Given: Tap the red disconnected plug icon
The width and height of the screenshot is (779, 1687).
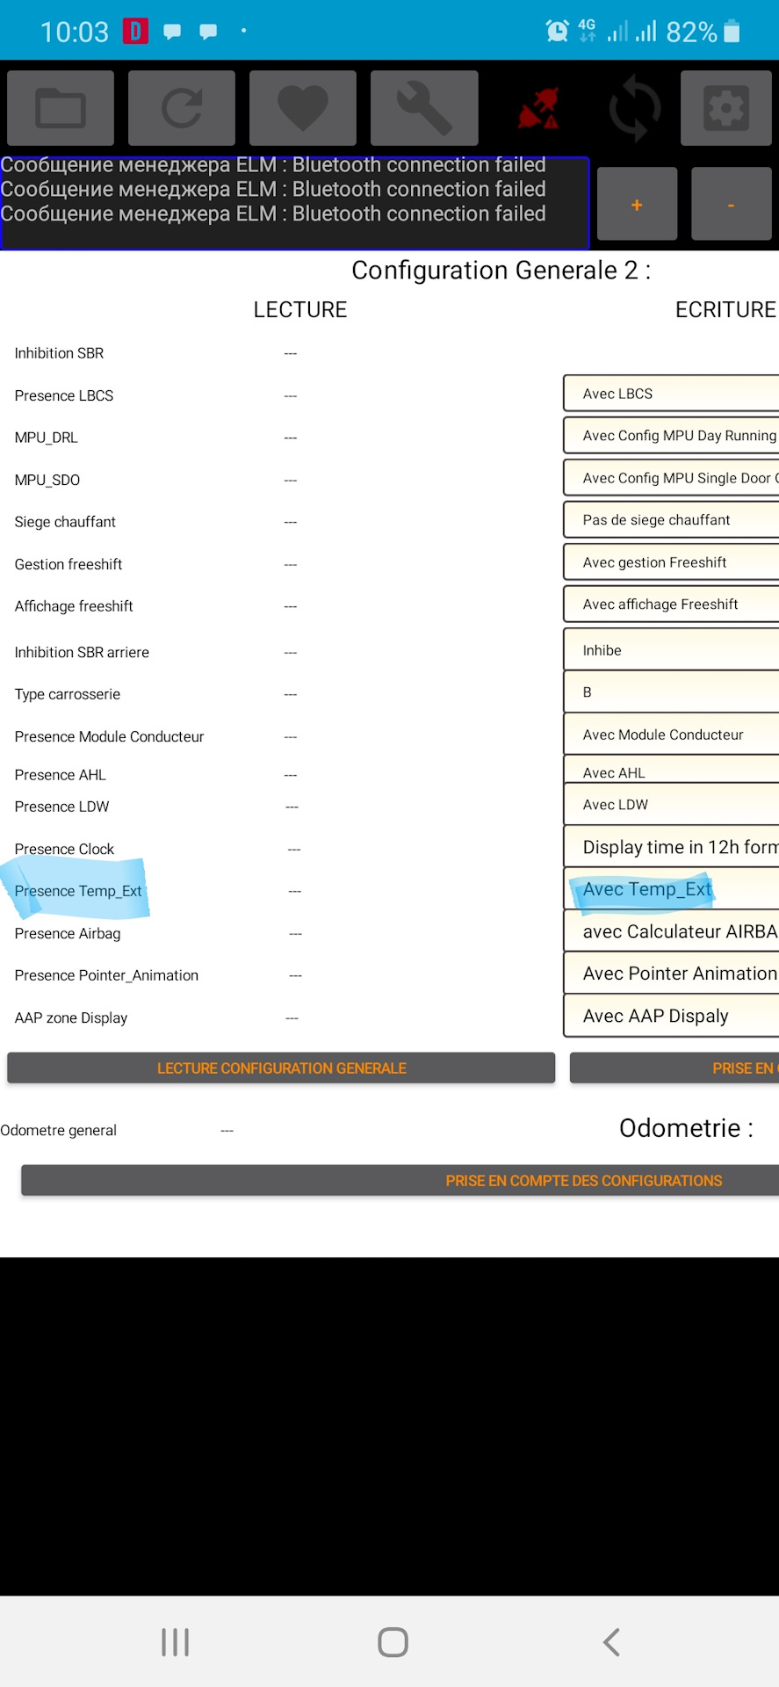Looking at the screenshot, I should click(539, 109).
